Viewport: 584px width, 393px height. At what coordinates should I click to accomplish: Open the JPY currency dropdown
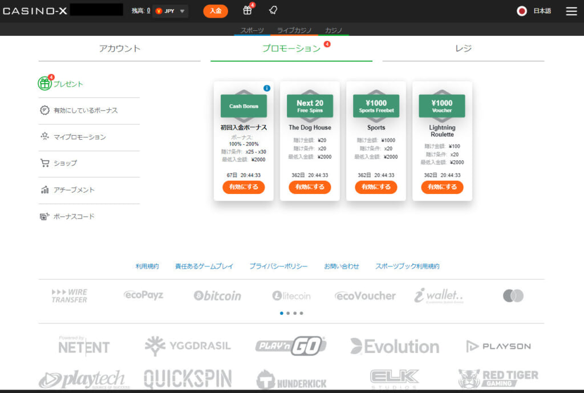point(171,11)
